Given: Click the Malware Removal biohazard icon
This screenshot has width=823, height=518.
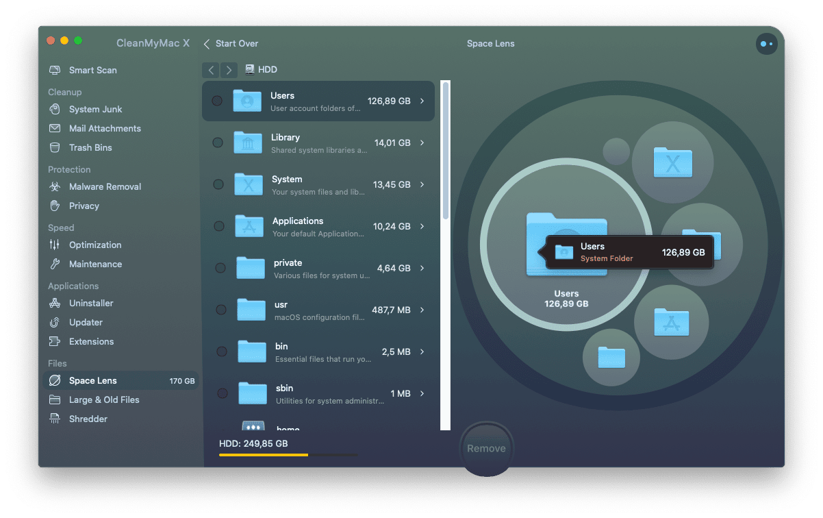Looking at the screenshot, I should click(55, 187).
